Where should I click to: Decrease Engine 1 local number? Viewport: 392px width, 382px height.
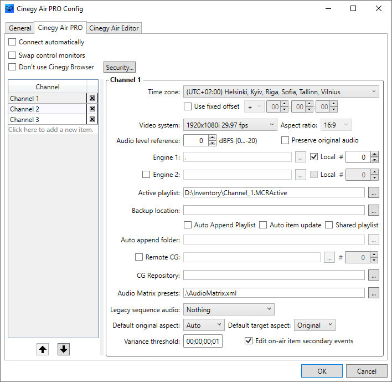(374, 160)
